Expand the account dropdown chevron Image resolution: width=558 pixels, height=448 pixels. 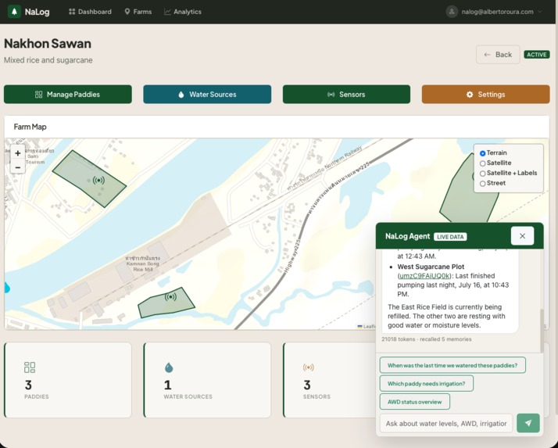click(540, 12)
